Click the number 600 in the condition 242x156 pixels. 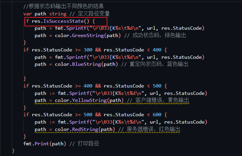pos(157,115)
